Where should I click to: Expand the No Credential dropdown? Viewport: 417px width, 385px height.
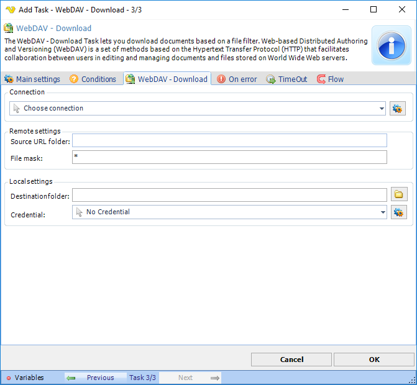383,212
